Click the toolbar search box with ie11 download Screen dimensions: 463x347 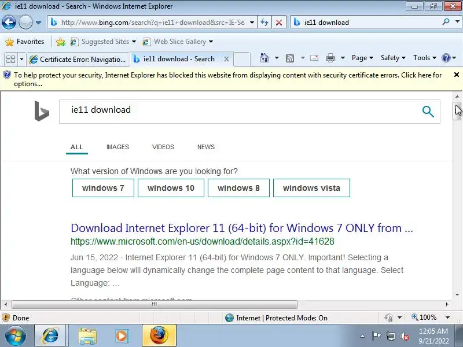366,23
